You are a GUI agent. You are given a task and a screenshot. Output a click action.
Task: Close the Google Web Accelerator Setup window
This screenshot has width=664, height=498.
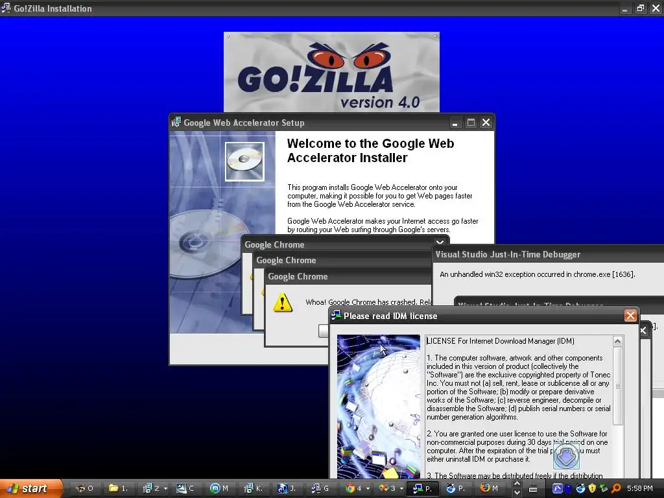coord(486,123)
